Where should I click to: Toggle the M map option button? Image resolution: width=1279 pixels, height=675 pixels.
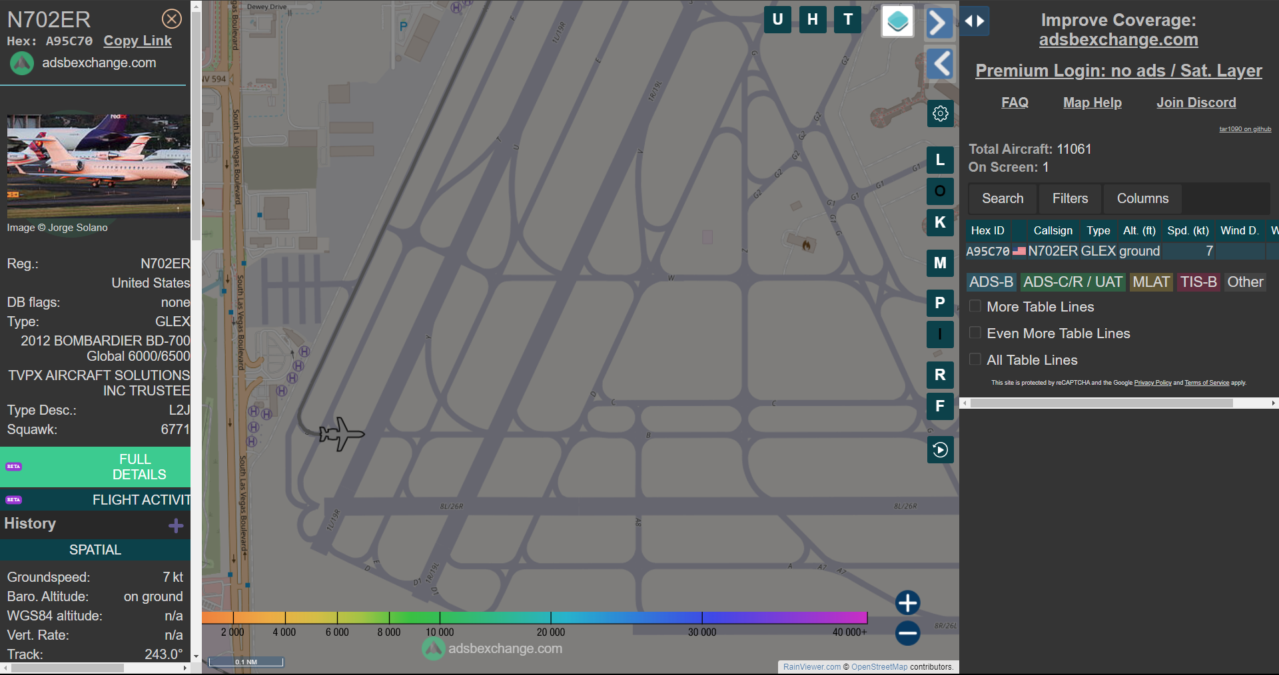click(940, 263)
